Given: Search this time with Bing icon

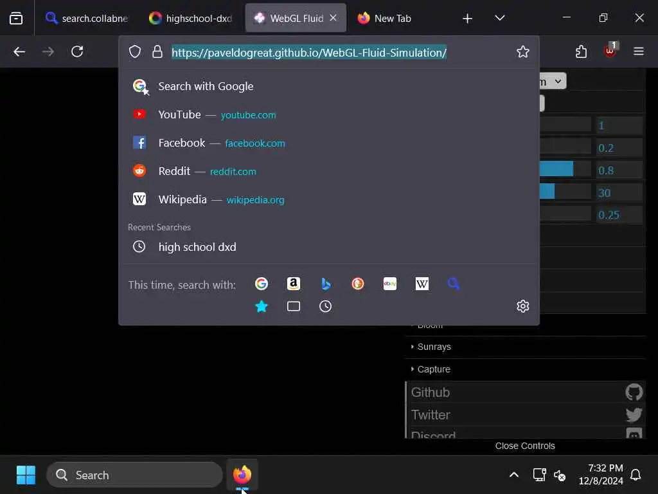Looking at the screenshot, I should pos(326,284).
